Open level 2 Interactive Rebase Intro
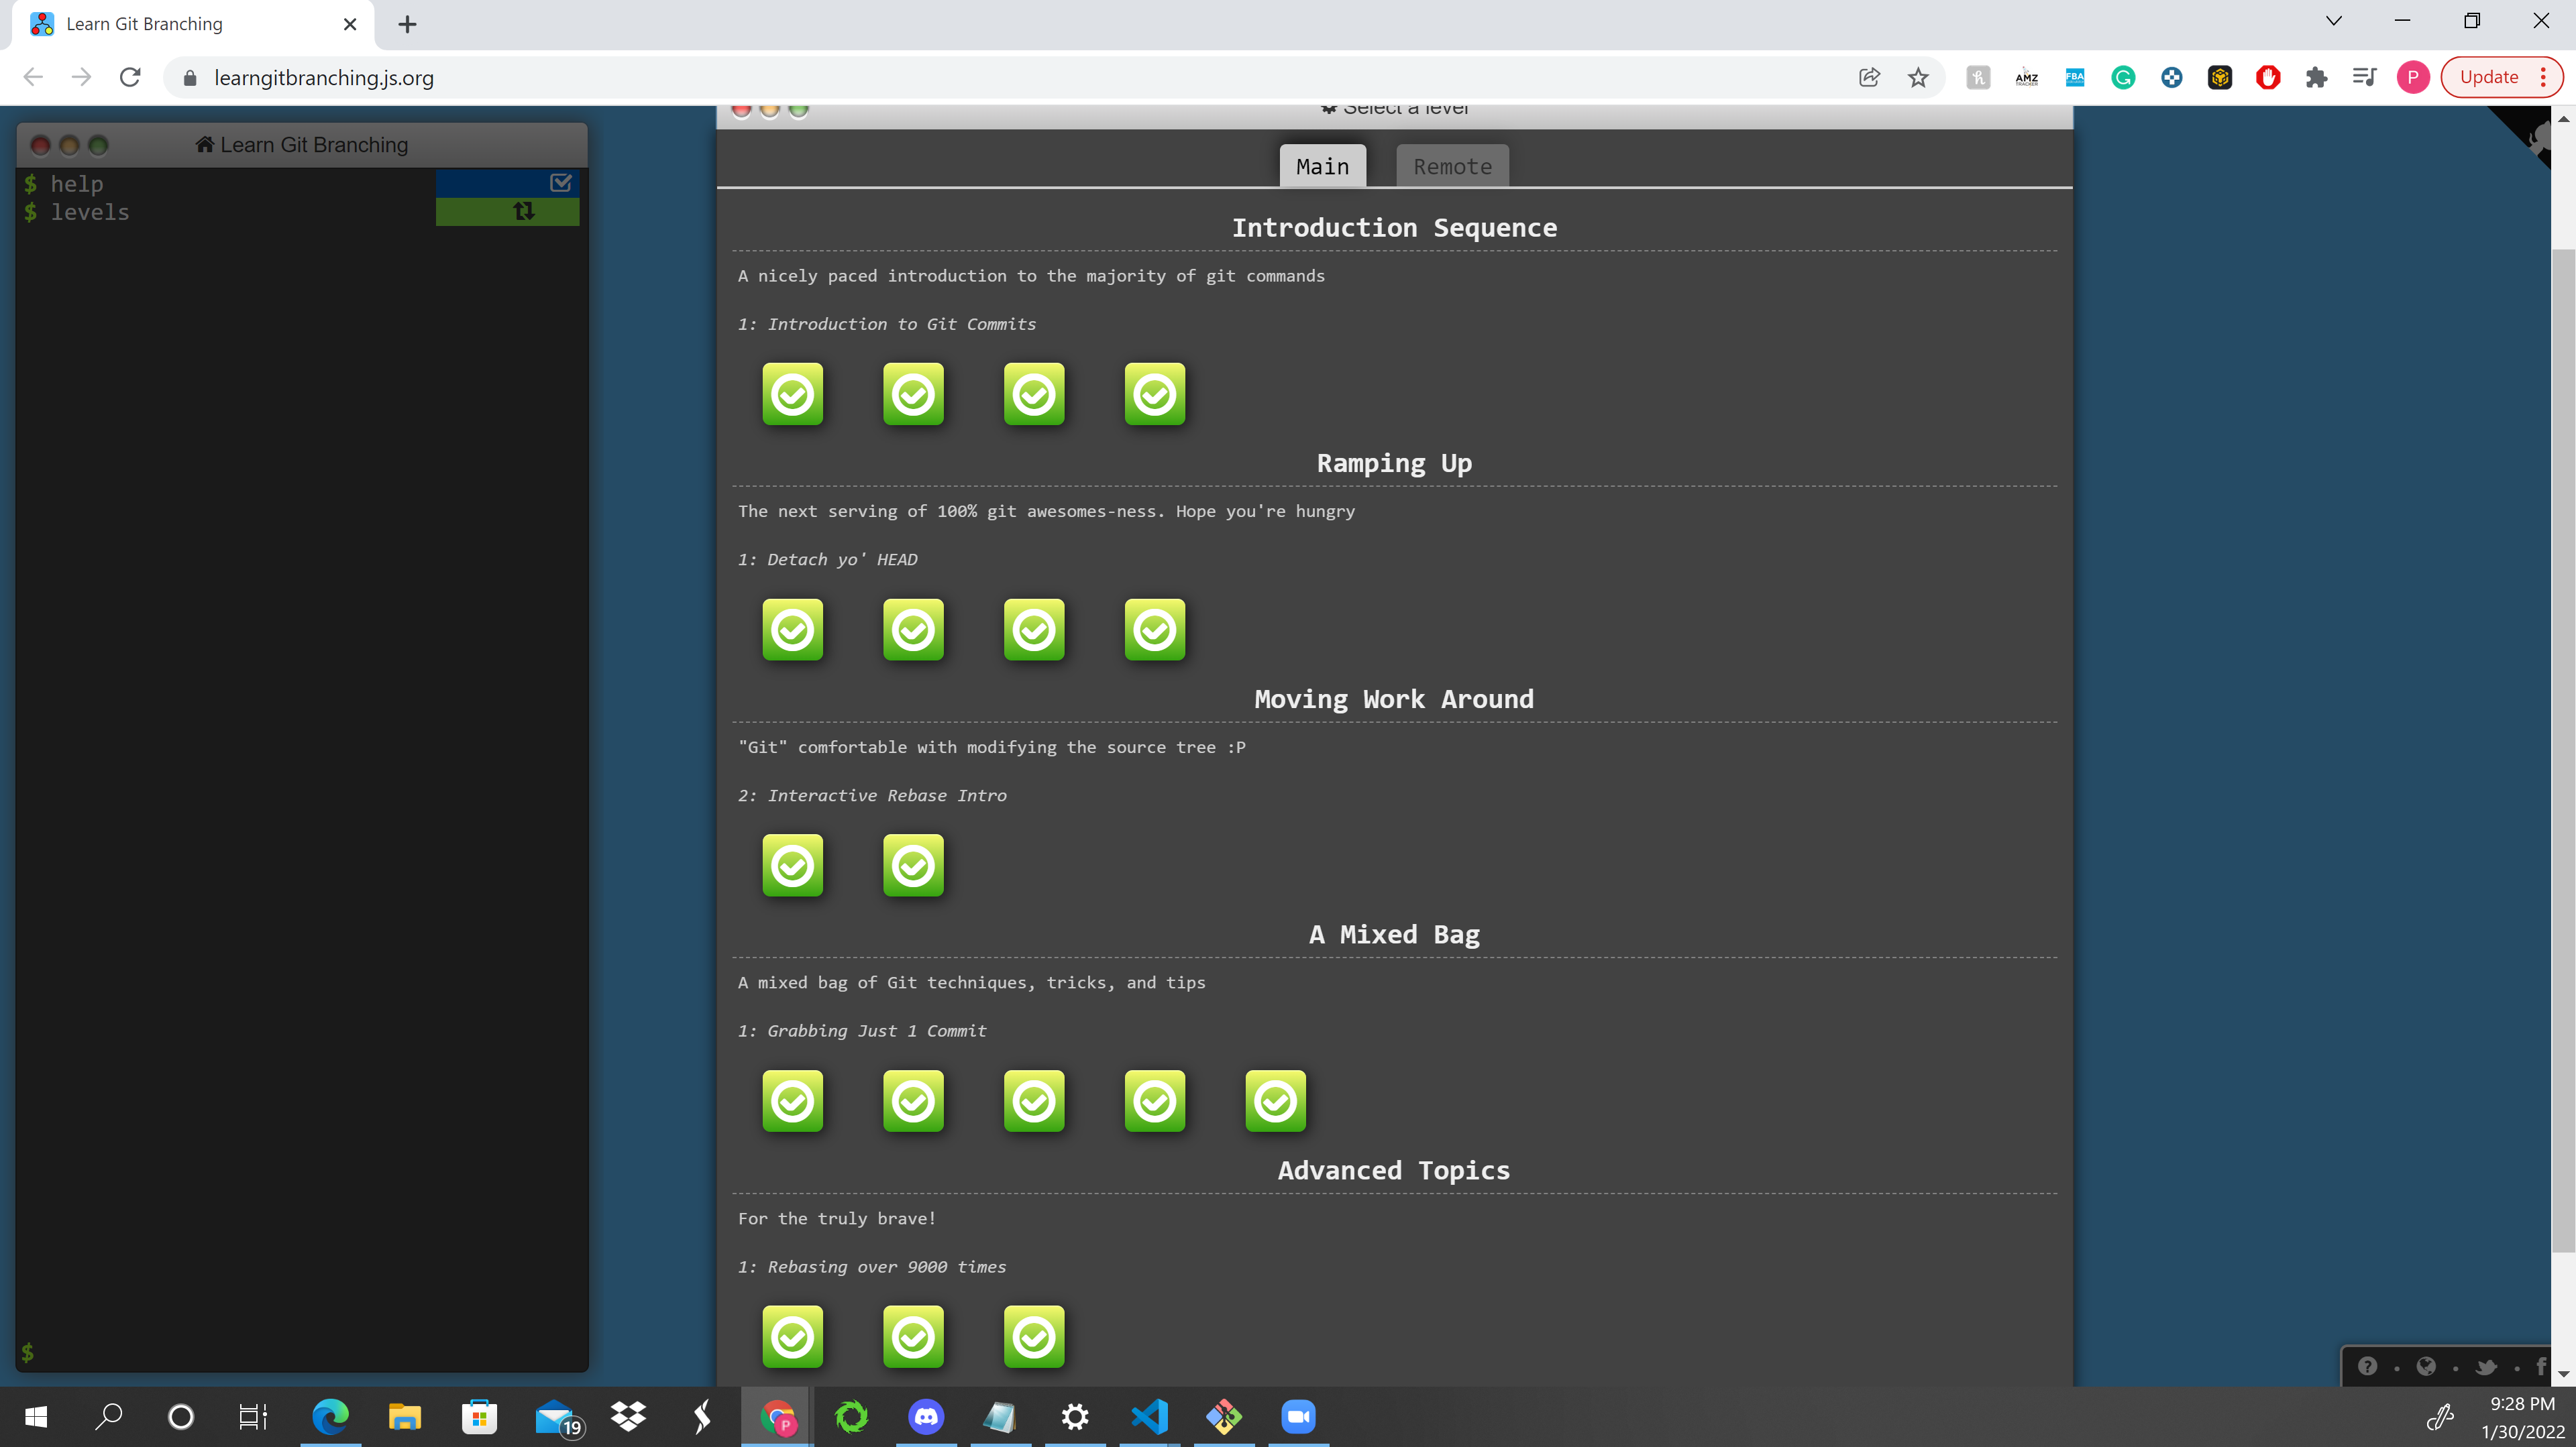2576x1447 pixels. pos(913,866)
